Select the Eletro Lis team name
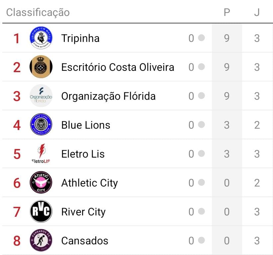273x255 pixels. click(83, 154)
